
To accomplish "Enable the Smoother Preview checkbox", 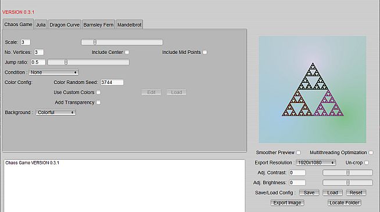I will 299,152.
